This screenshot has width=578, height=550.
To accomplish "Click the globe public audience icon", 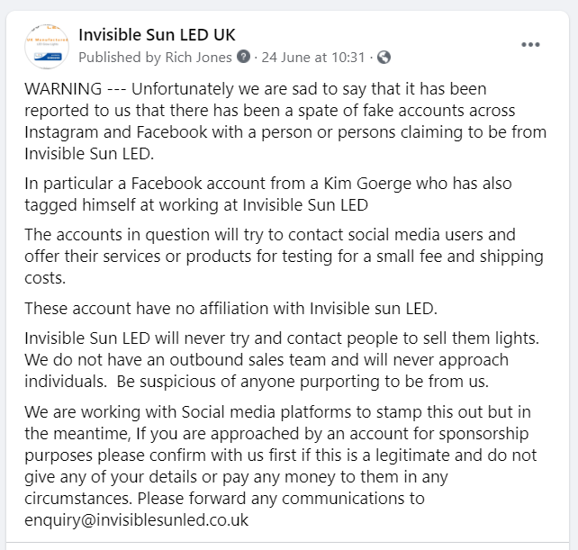I will pyautogui.click(x=384, y=58).
